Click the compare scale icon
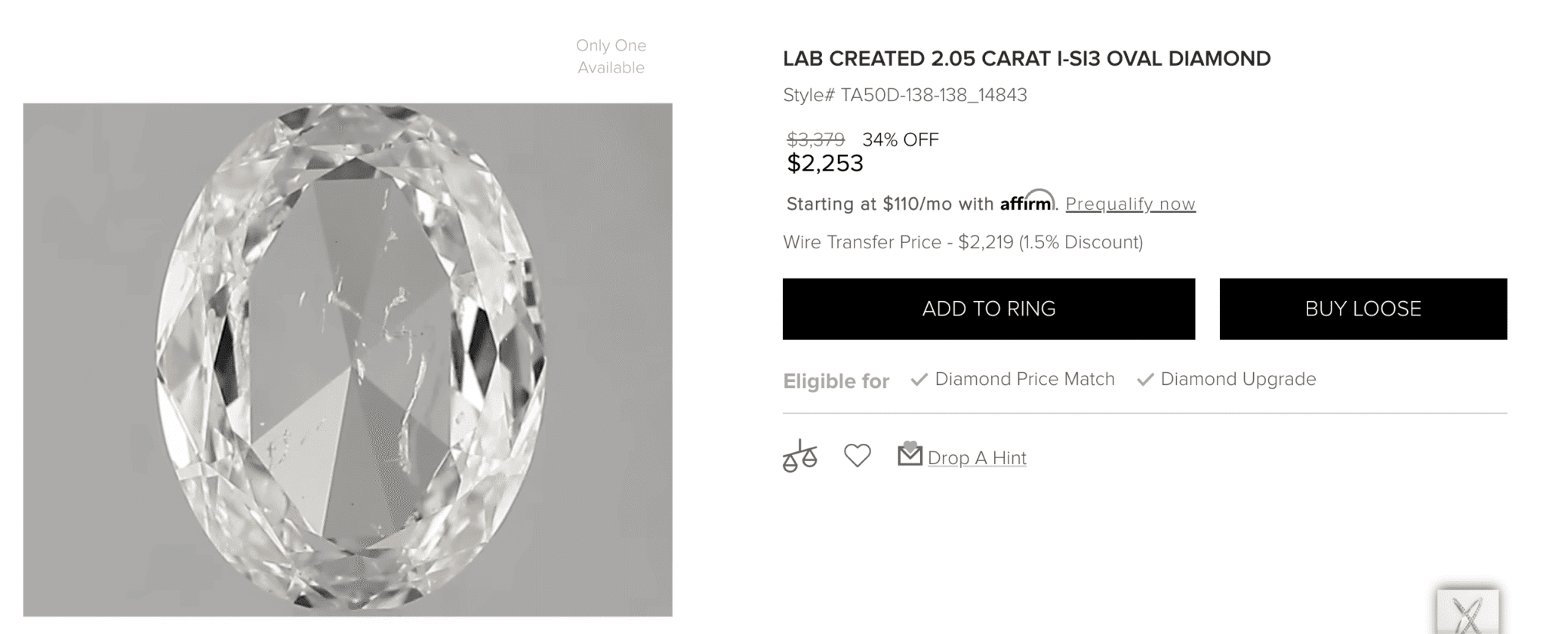Screen dimensions: 1546x634 799,457
